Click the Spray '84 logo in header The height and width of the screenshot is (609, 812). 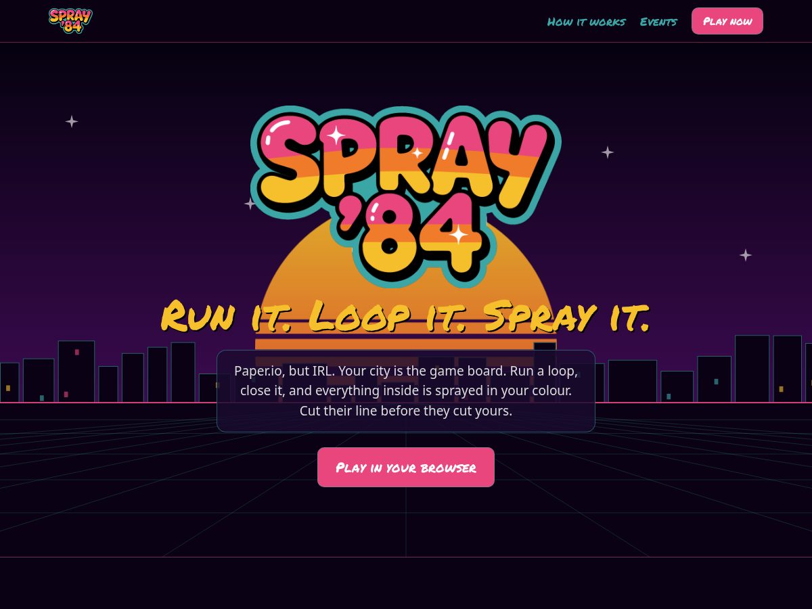click(x=70, y=21)
